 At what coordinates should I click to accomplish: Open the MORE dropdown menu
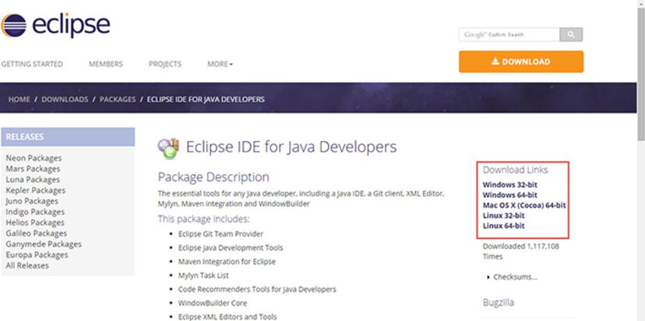220,64
